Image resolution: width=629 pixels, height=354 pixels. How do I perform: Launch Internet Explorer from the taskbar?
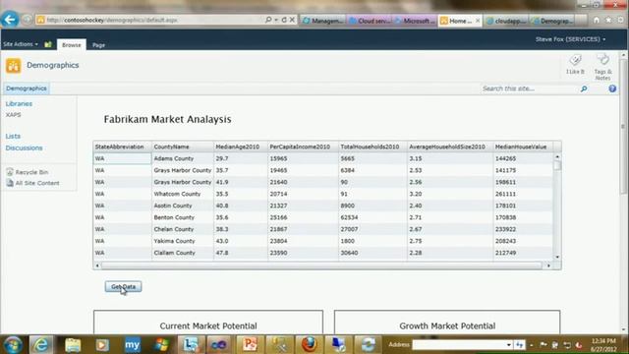pyautogui.click(x=41, y=345)
